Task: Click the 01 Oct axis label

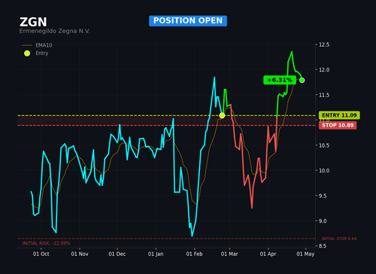Action: [41, 254]
